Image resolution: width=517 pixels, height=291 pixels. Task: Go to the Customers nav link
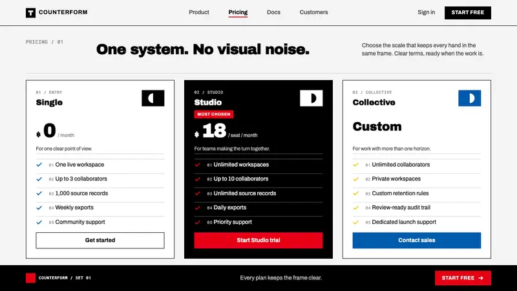[x=313, y=12]
